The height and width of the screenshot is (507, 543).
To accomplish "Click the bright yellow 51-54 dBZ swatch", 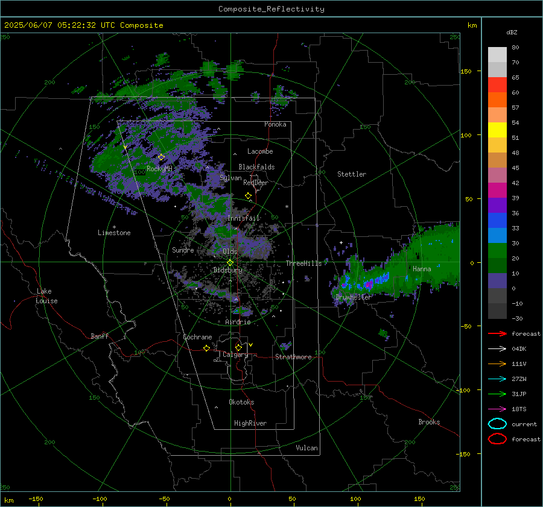I will click(x=497, y=130).
